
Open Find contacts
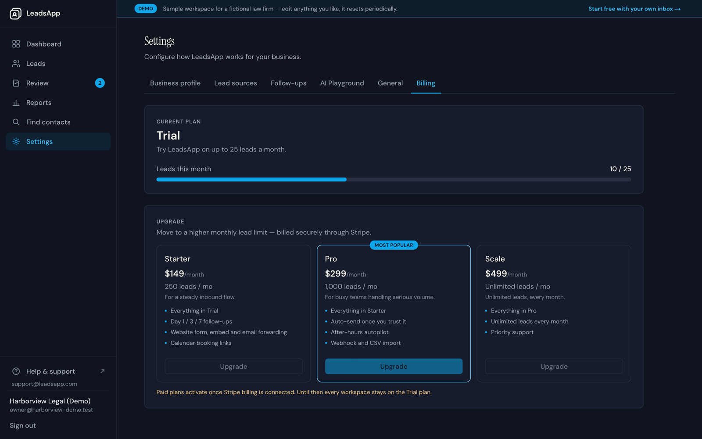pos(58,122)
